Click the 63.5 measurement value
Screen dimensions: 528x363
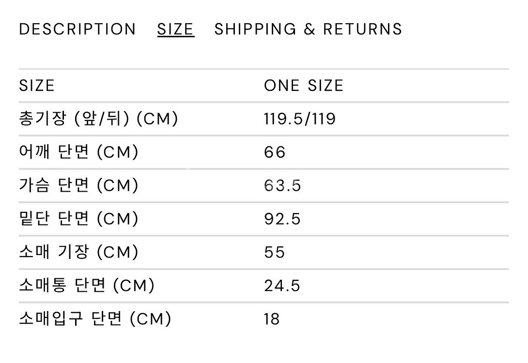coord(283,185)
